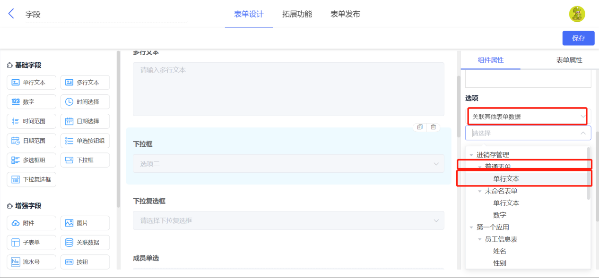Add the 单选按钮组 radio component

[85, 141]
